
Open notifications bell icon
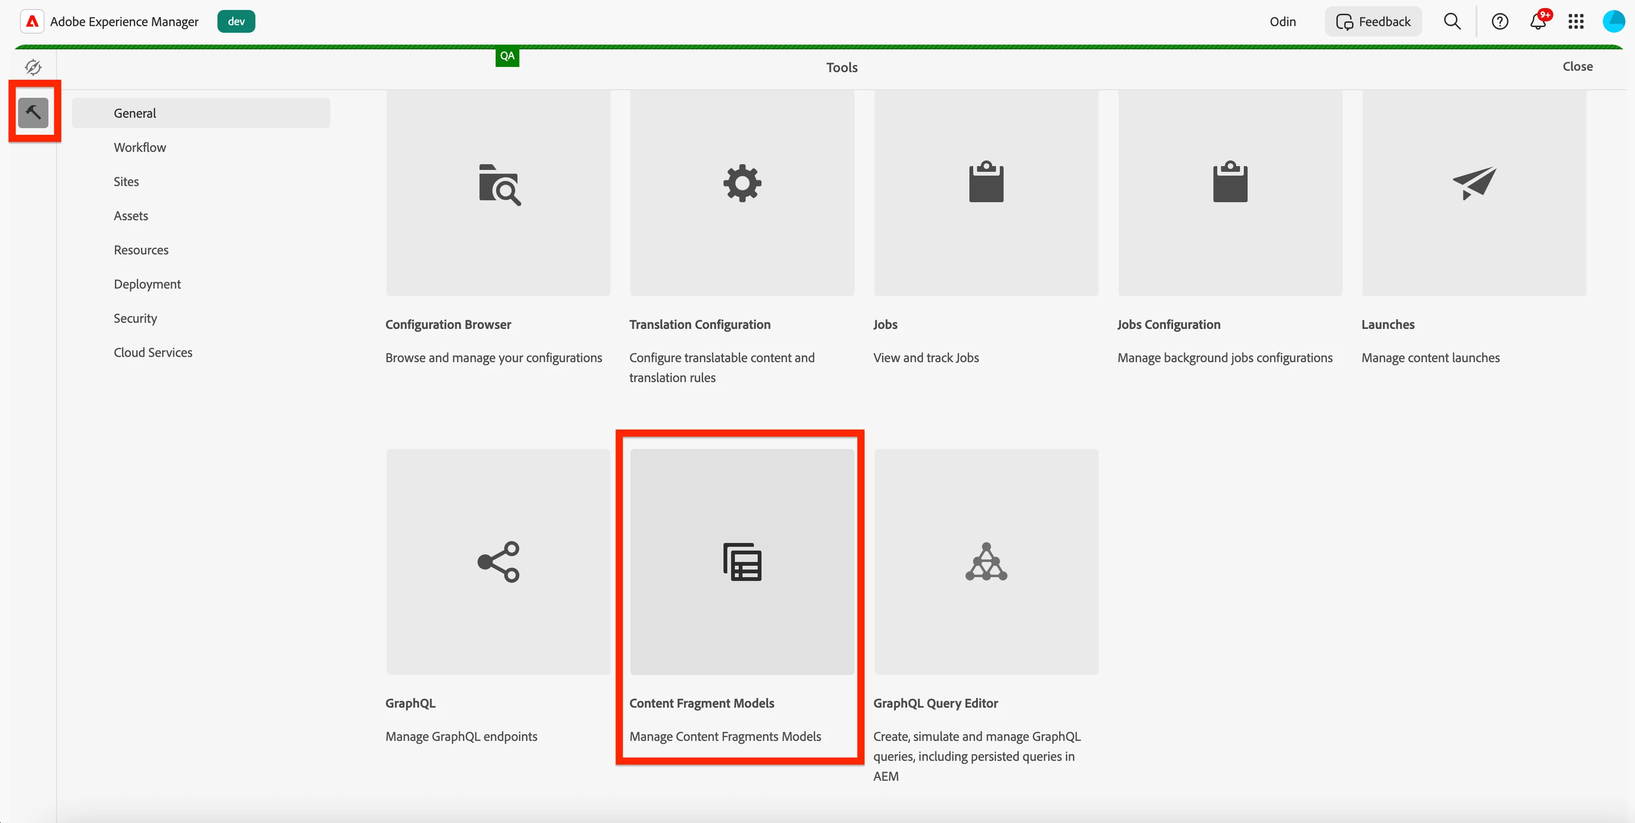1537,21
